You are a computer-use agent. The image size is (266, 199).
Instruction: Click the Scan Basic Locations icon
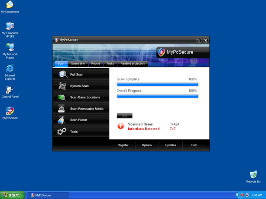tap(62, 97)
